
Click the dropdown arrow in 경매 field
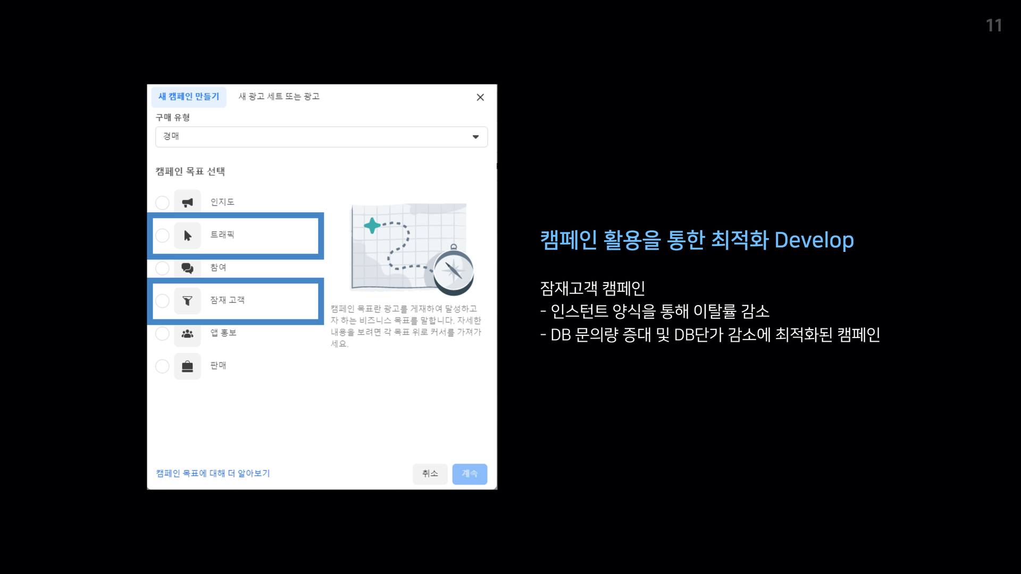(475, 137)
